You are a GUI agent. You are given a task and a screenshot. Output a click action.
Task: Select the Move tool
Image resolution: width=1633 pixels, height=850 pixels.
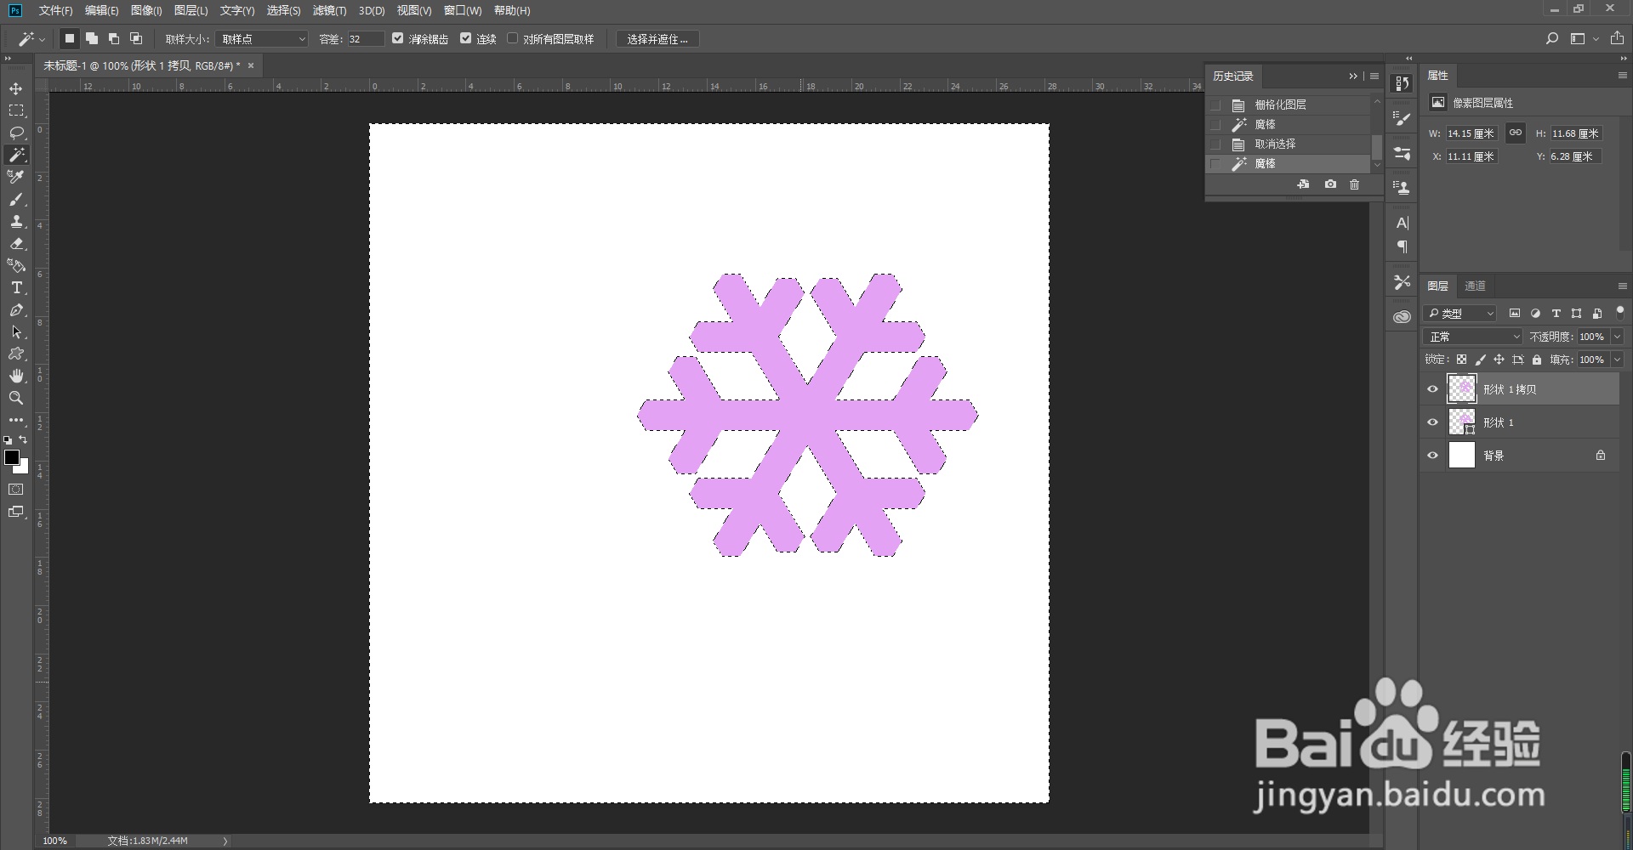point(16,88)
